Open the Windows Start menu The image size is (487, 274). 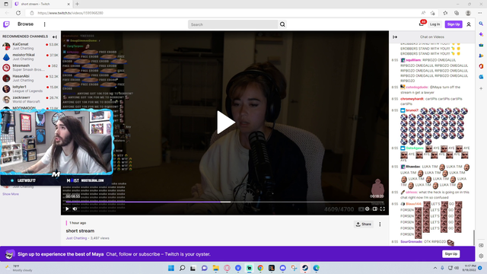coord(171,268)
